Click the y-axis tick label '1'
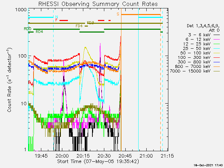 coord(25,149)
